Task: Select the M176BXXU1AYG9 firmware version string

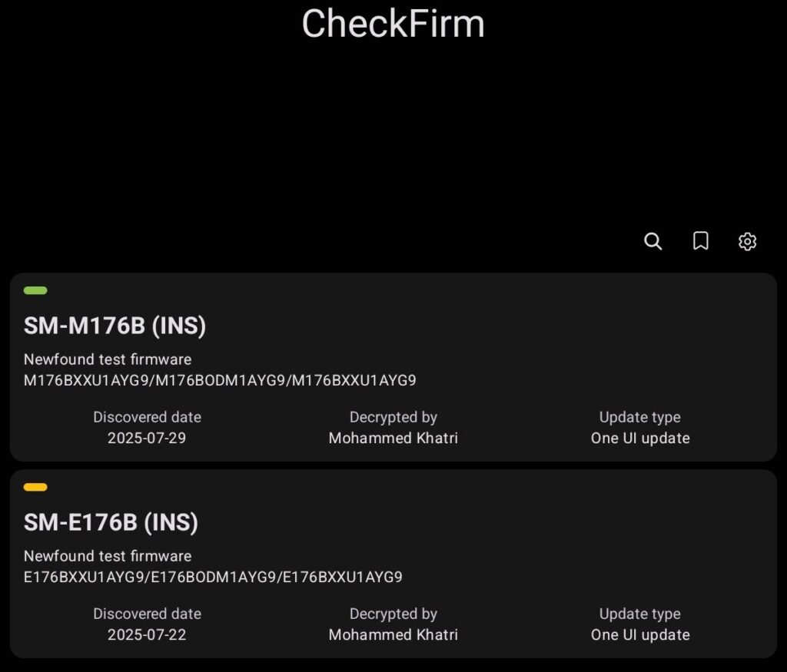Action: pyautogui.click(x=220, y=379)
